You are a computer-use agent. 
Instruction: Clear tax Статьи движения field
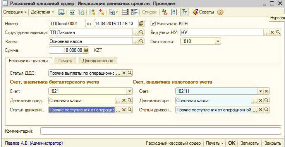pyautogui.click(x=261, y=110)
